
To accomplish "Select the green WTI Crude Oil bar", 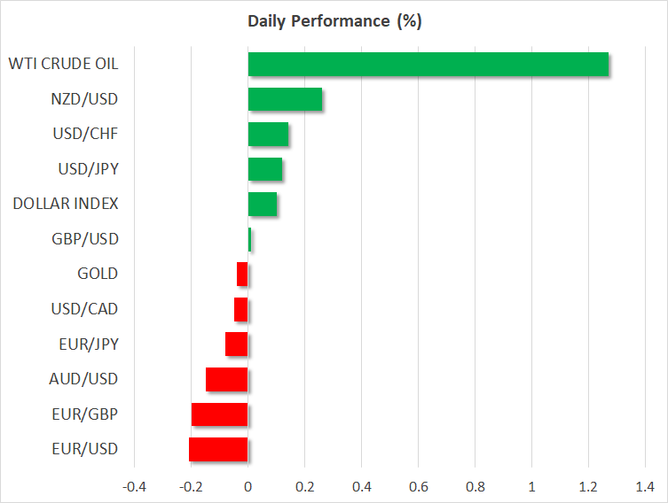I will 428,65.
